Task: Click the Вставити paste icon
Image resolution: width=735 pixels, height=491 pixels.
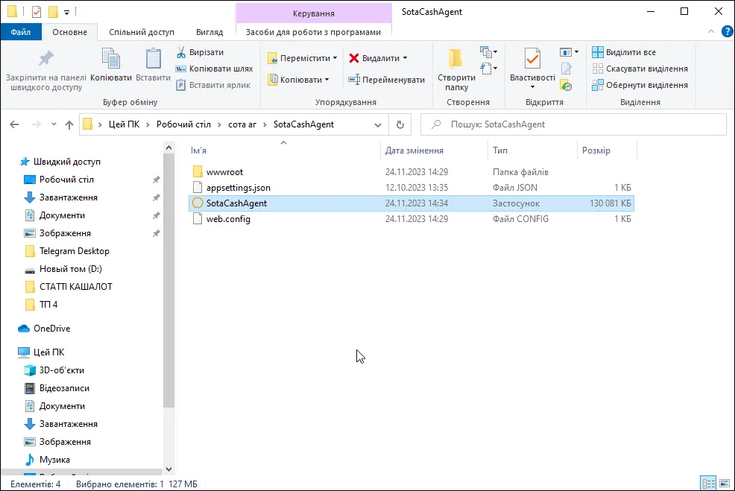Action: (x=154, y=59)
